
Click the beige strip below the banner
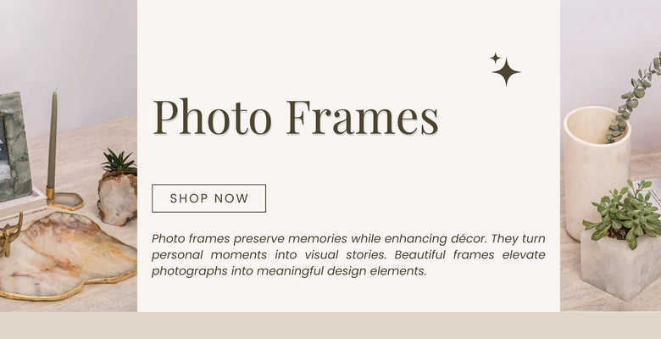coord(330,325)
